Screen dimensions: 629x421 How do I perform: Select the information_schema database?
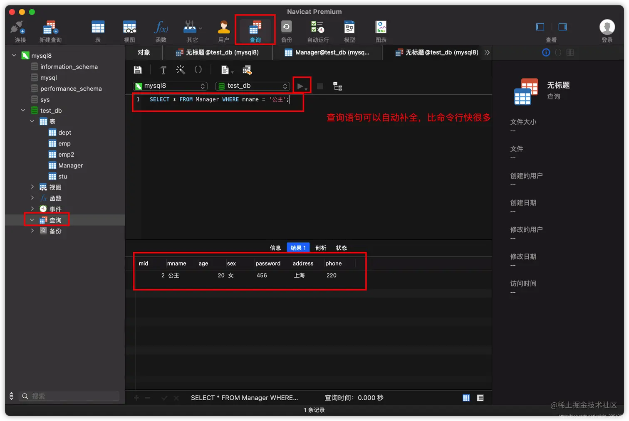tap(69, 66)
